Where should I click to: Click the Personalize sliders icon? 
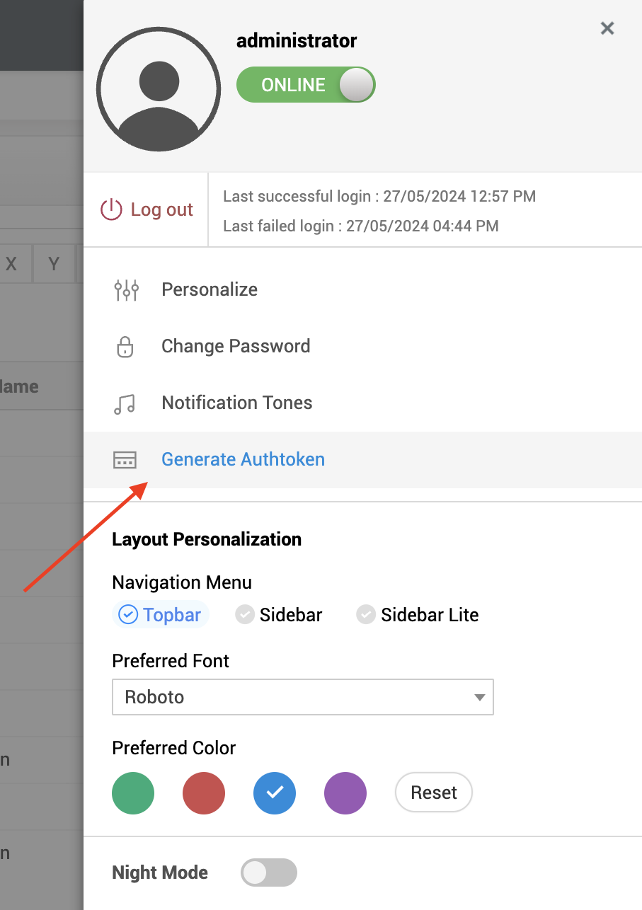coord(125,289)
